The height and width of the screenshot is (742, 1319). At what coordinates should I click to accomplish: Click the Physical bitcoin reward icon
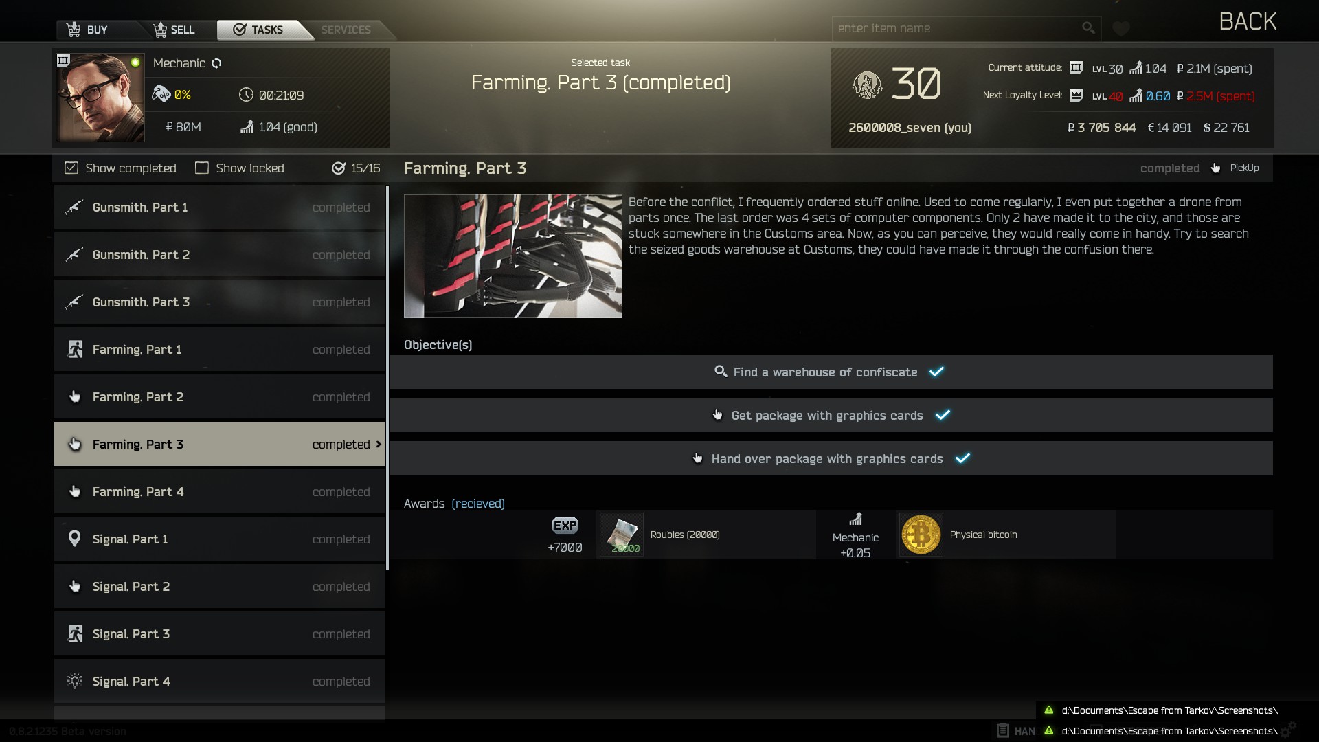click(x=921, y=535)
